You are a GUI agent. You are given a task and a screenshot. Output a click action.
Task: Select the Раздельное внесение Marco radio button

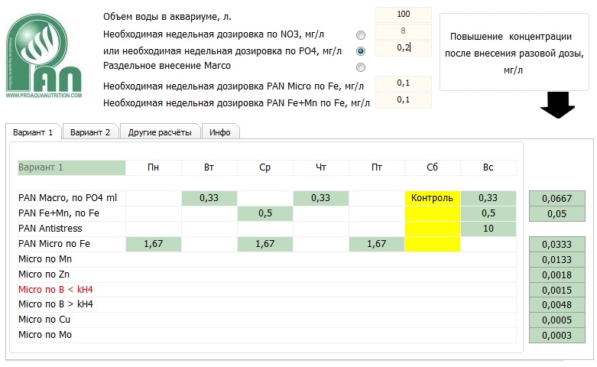pos(361,67)
